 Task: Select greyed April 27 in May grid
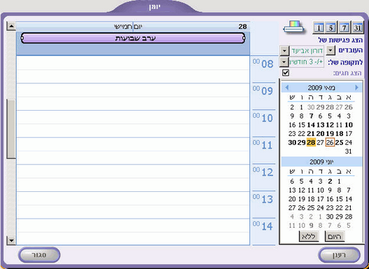point(339,107)
